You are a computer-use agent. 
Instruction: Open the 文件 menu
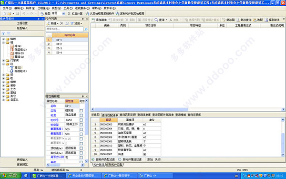(7, 9)
